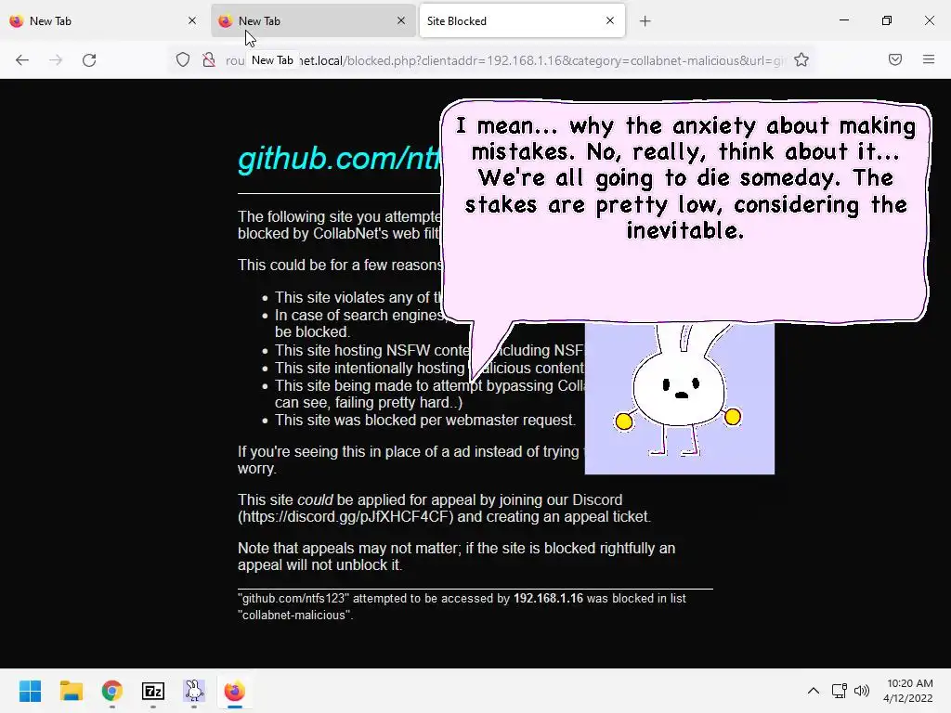Viewport: 951px width, 713px height.
Task: Open File Explorer from taskbar
Action: click(x=71, y=691)
